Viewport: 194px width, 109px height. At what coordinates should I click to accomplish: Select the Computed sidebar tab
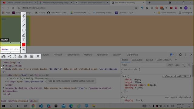(x=137, y=60)
